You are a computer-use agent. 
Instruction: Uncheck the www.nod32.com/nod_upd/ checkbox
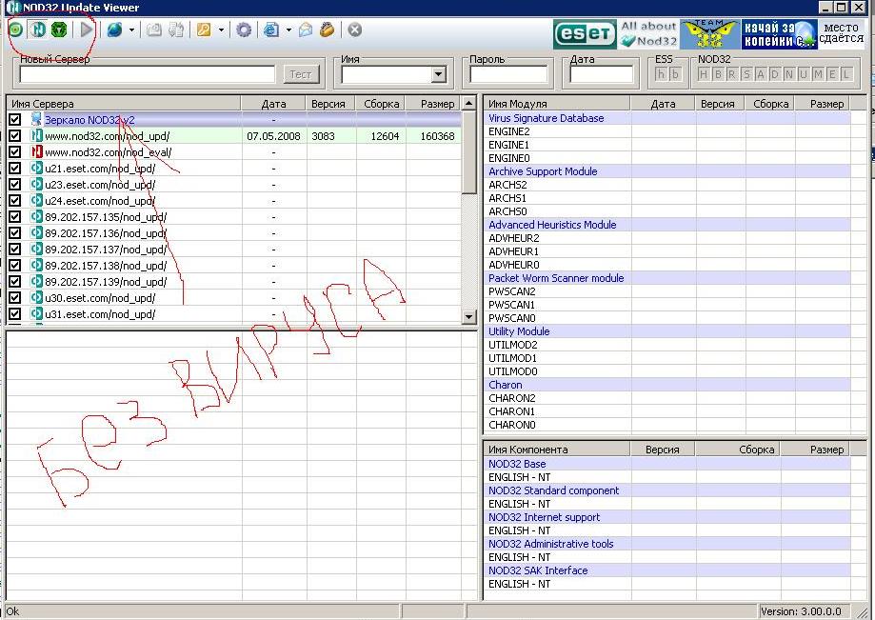tap(15, 135)
